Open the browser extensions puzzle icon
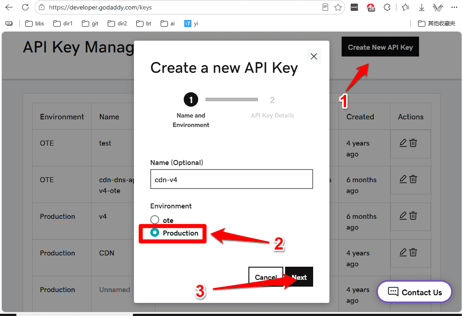Viewport: 462px width, 316px height. [x=387, y=7]
